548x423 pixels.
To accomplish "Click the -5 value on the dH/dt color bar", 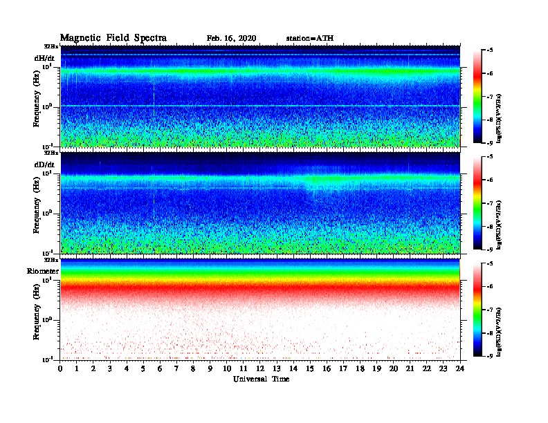I will pos(490,50).
